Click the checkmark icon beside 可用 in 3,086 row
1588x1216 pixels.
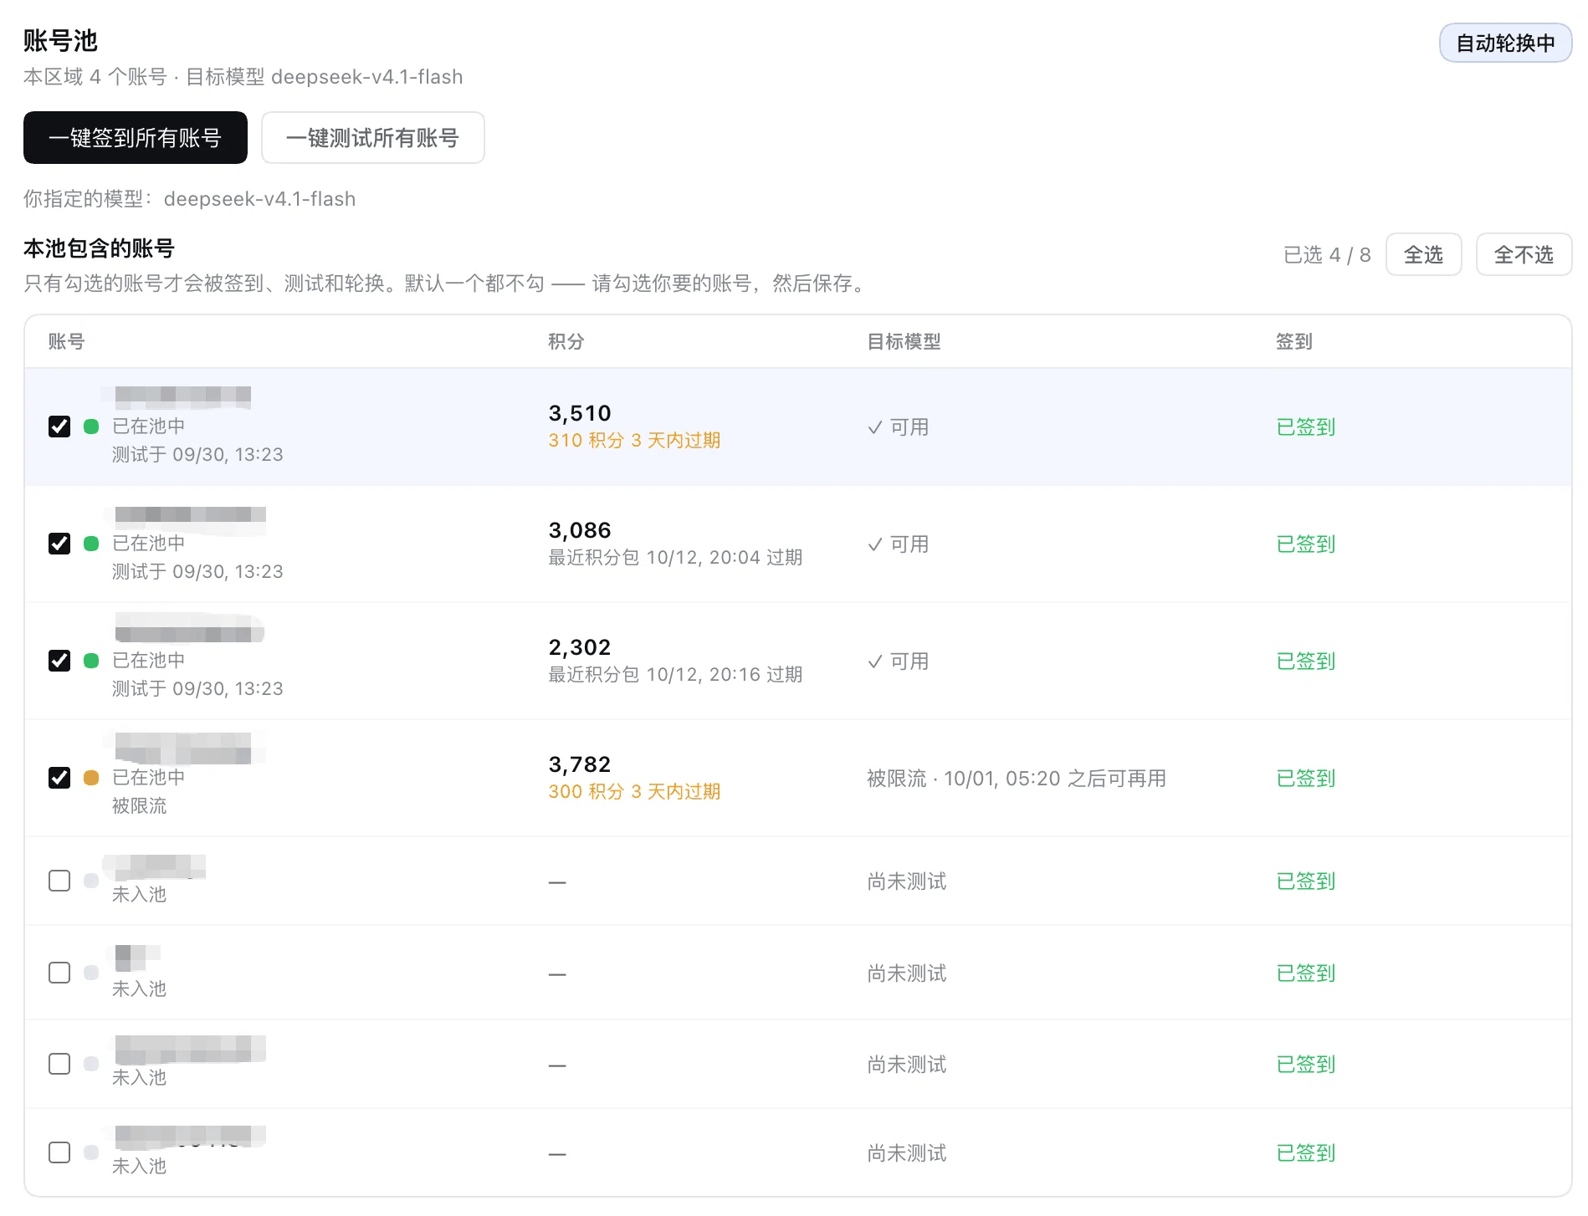coord(875,544)
